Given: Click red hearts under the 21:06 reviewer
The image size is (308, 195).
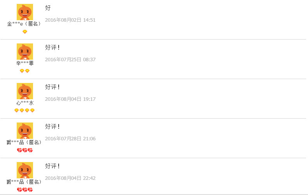Looking at the screenshot, I should pyautogui.click(x=25, y=150).
